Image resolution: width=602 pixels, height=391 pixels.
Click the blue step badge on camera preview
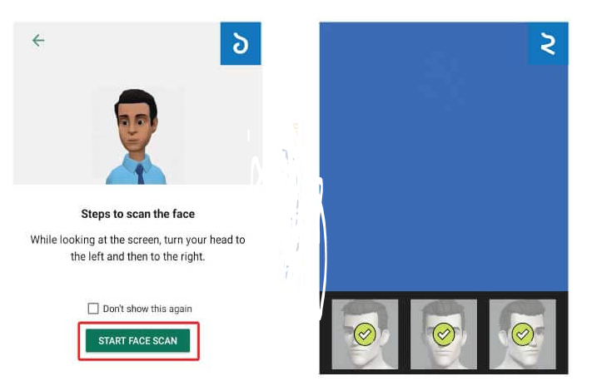[x=548, y=43]
